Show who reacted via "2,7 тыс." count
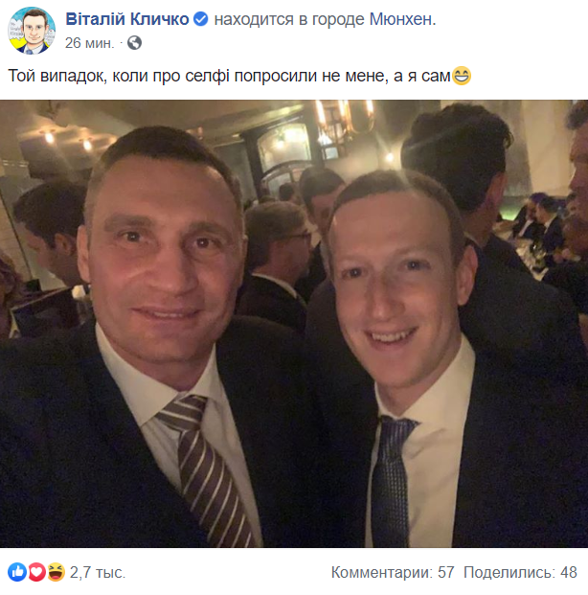 click(x=98, y=573)
